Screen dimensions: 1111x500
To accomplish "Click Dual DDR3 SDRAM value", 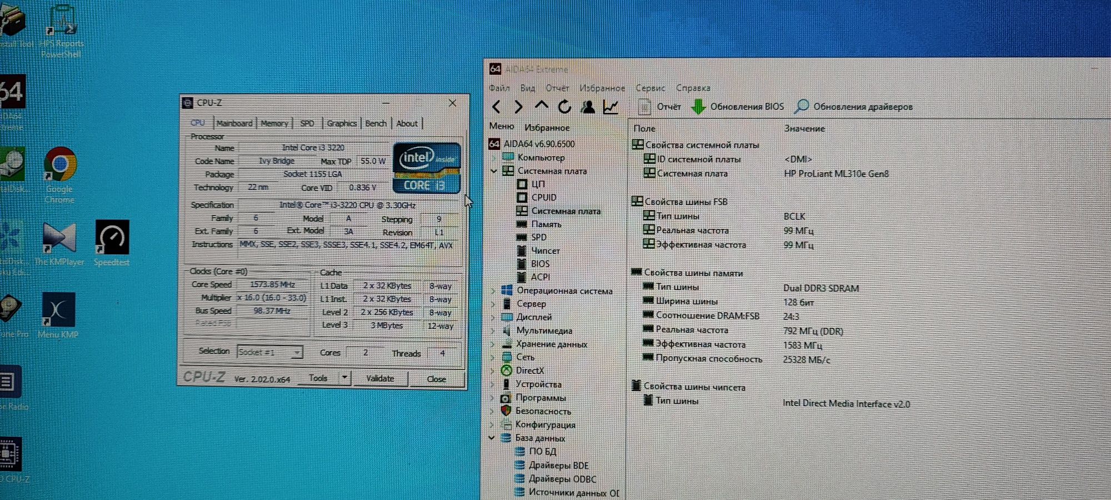I will 821,288.
